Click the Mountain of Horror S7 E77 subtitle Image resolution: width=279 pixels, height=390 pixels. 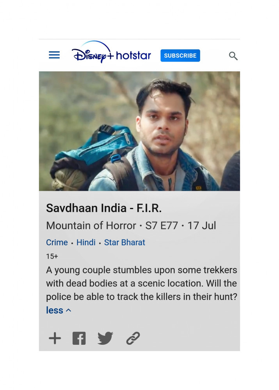tap(131, 225)
